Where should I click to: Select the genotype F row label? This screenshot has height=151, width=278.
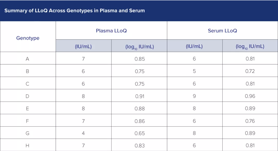coord(27,121)
